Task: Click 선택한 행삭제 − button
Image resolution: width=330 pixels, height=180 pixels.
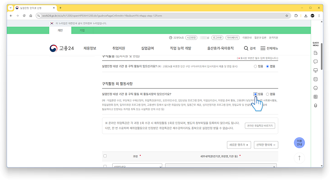Action: point(266,145)
